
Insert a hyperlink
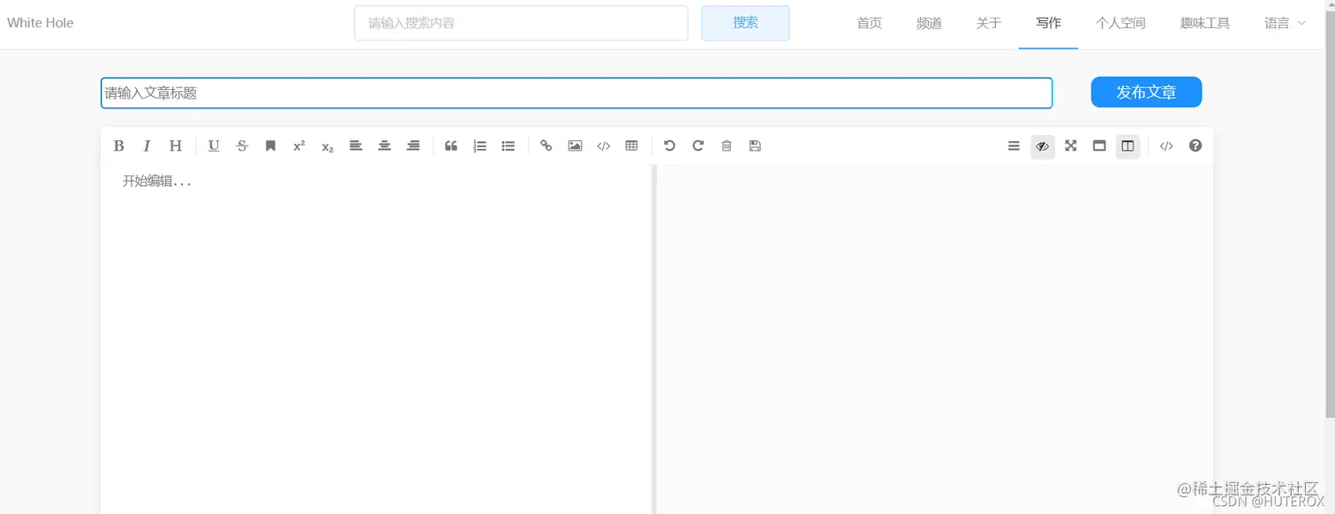point(546,145)
